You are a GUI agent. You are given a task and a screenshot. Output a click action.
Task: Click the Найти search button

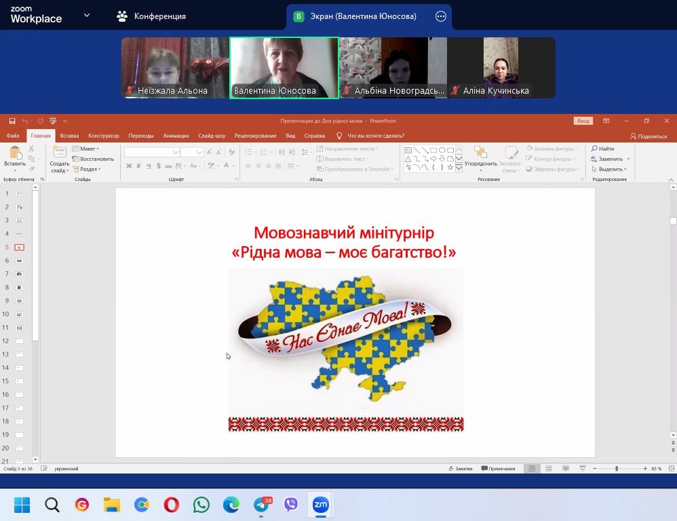(602, 149)
